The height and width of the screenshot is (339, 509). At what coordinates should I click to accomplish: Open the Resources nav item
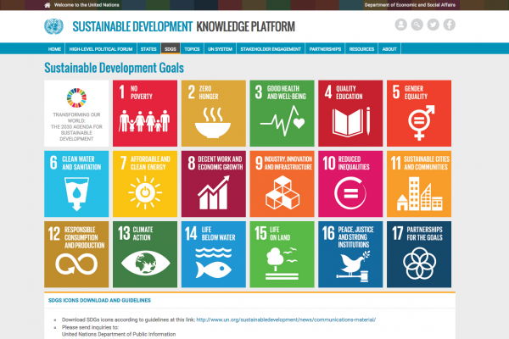click(361, 49)
